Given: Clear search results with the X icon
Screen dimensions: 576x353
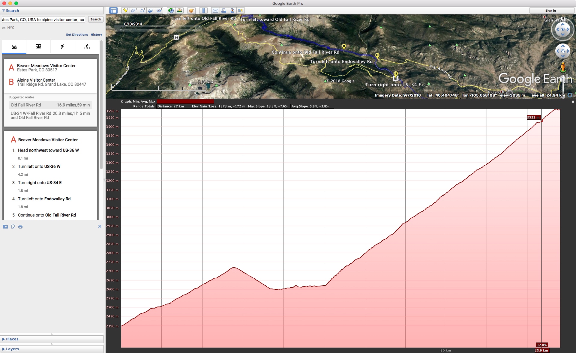Looking at the screenshot, I should click(x=100, y=226).
